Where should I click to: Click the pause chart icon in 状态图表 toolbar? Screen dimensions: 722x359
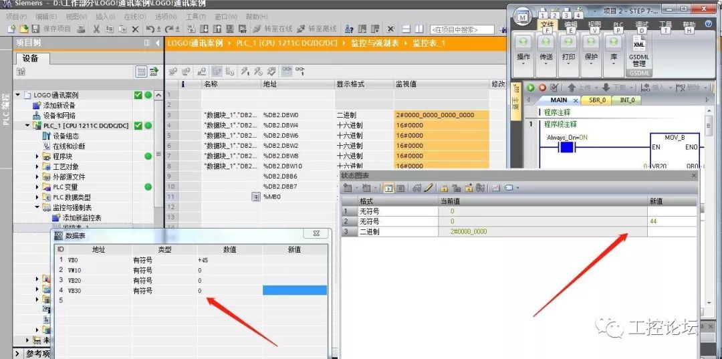click(400, 188)
